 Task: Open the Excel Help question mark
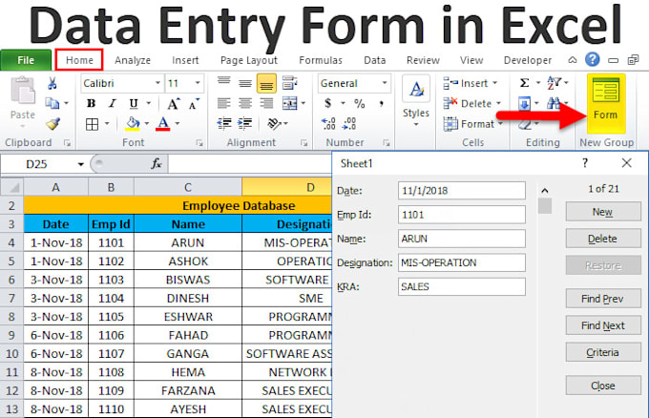[x=593, y=59]
